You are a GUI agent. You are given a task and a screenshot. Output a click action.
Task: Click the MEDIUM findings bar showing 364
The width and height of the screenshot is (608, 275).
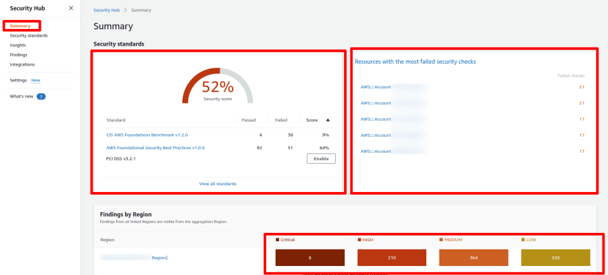[473, 258]
